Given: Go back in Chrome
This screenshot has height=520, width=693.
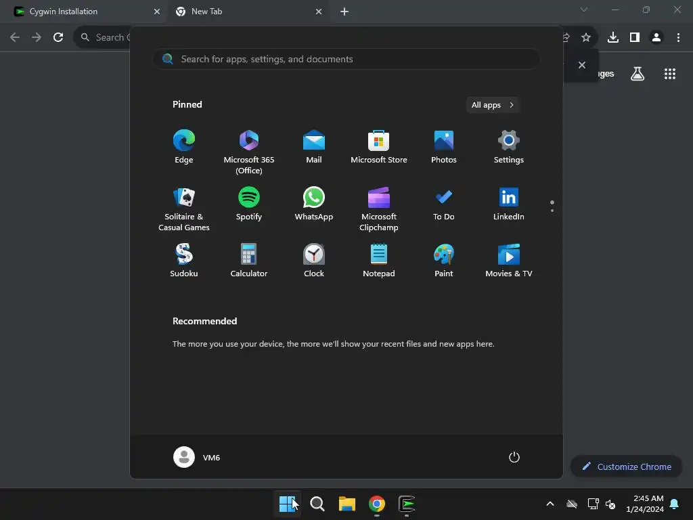Looking at the screenshot, I should pyautogui.click(x=15, y=37).
